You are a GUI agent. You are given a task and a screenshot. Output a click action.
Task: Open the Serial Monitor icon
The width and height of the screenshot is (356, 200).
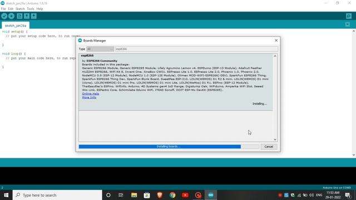coord(349,16)
